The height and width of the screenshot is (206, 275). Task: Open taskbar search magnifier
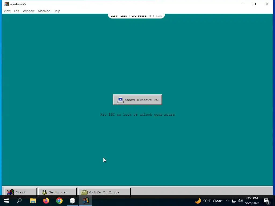pyautogui.click(x=19, y=201)
